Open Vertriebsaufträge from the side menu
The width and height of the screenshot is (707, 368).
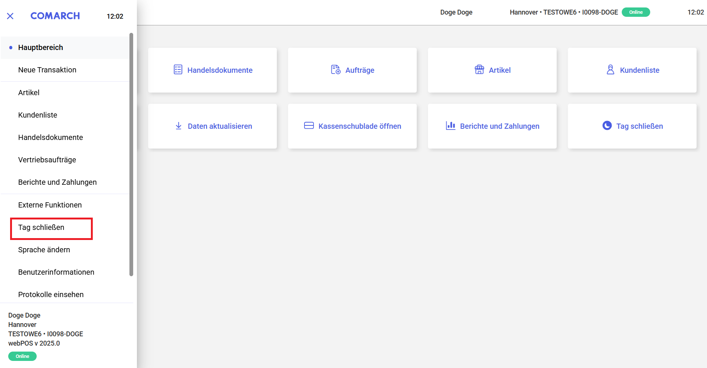tap(47, 160)
